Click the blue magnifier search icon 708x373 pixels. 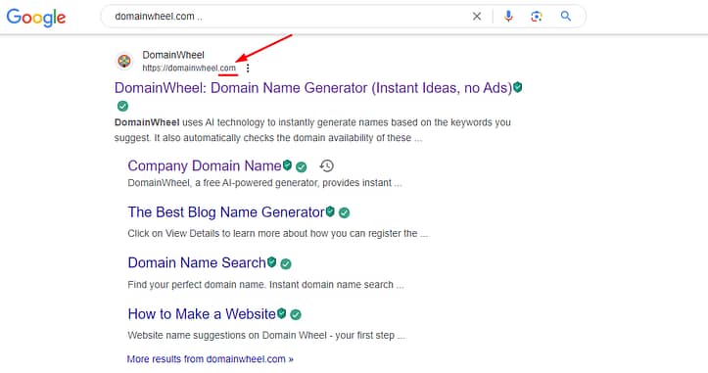pyautogui.click(x=566, y=17)
